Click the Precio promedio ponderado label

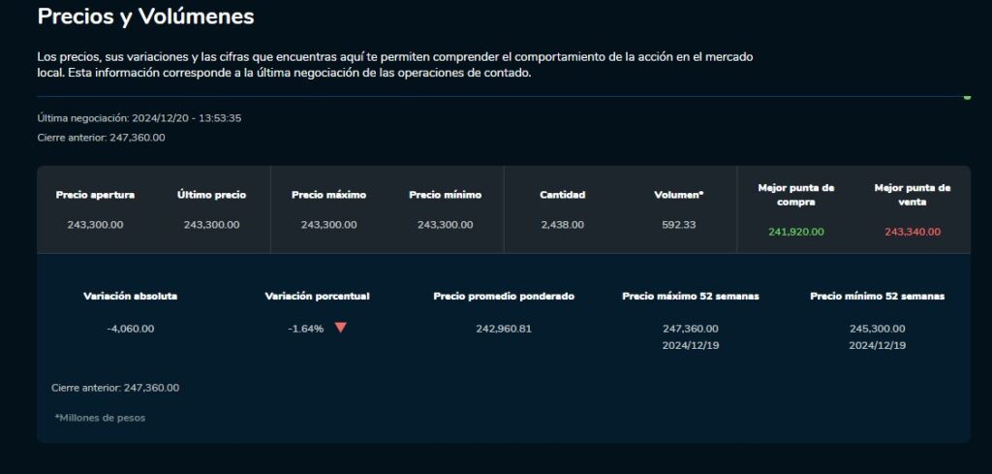click(504, 297)
